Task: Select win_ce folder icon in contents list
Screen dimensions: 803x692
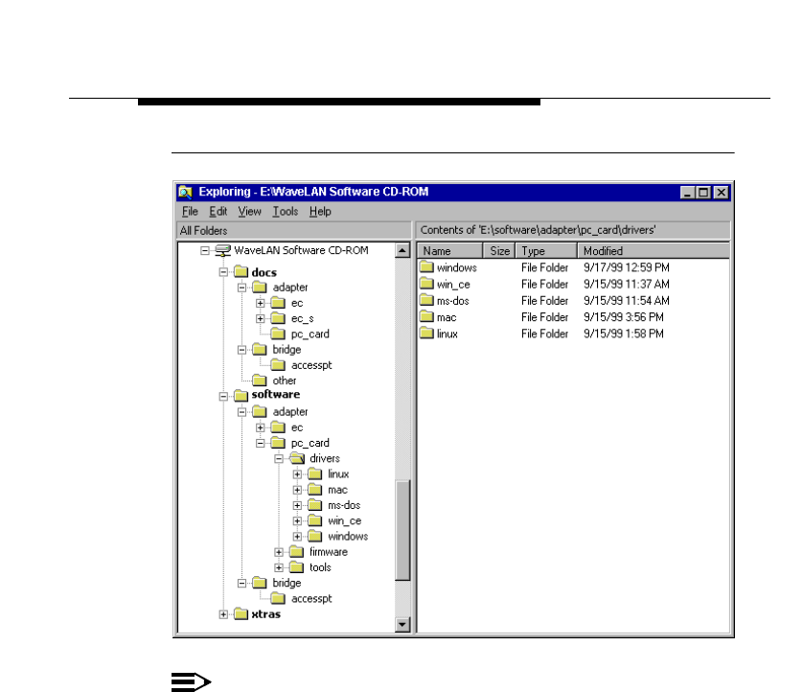Action: 426,284
